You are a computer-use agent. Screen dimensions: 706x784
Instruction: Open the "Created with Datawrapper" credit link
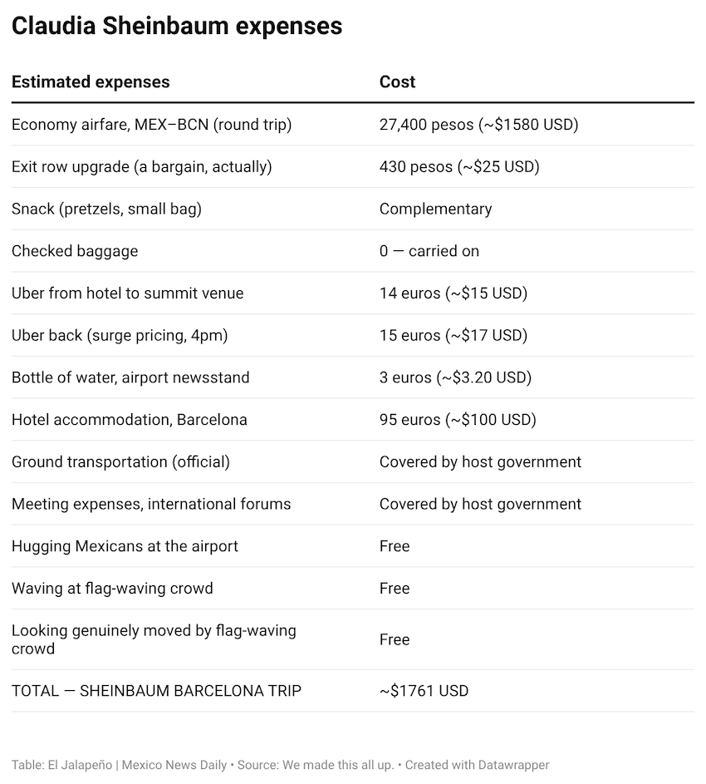coord(477,765)
